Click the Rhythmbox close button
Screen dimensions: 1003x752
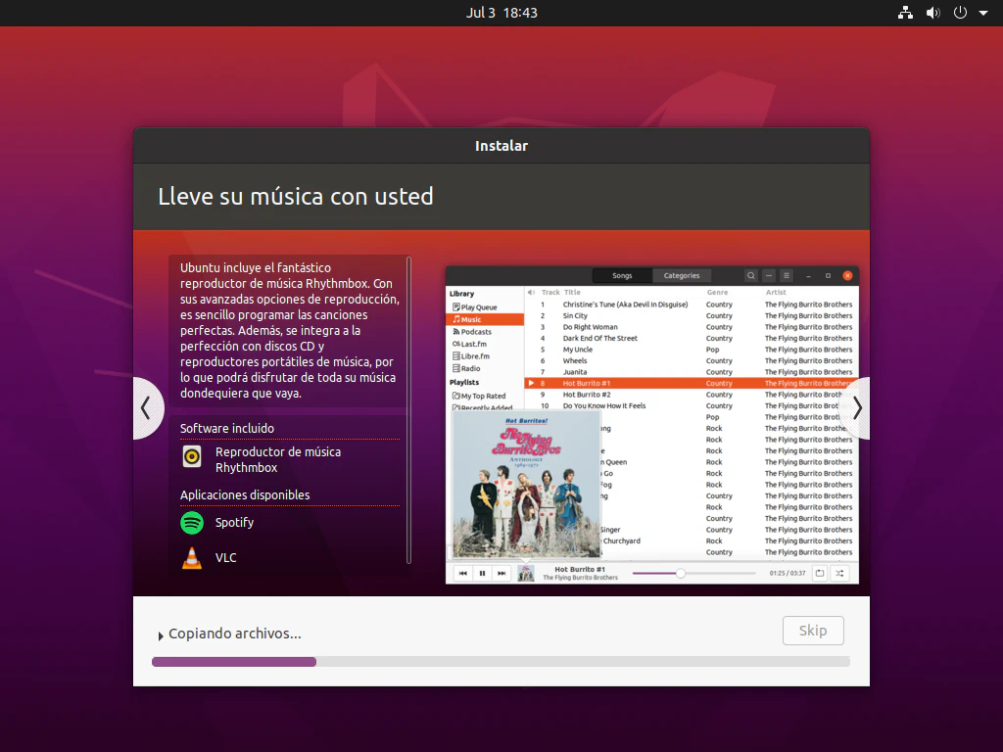pos(847,275)
